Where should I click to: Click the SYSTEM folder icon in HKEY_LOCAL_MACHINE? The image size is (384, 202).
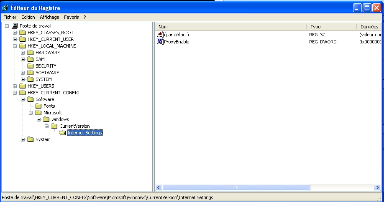[31, 79]
